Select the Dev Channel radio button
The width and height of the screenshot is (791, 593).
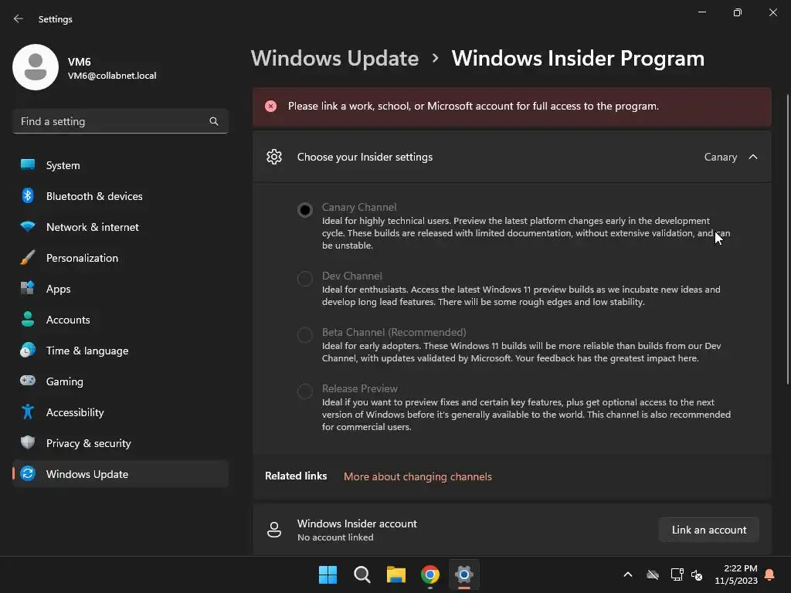tap(304, 278)
